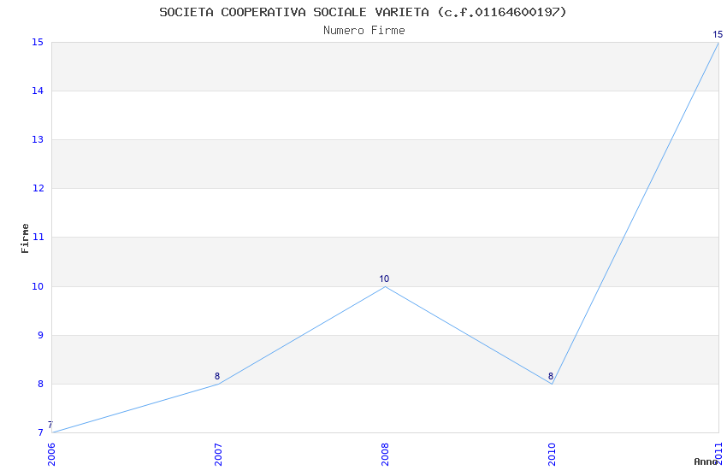Screen dimensions: 727x470
Task: Select the 2007 x-axis year label
Action: coord(218,454)
